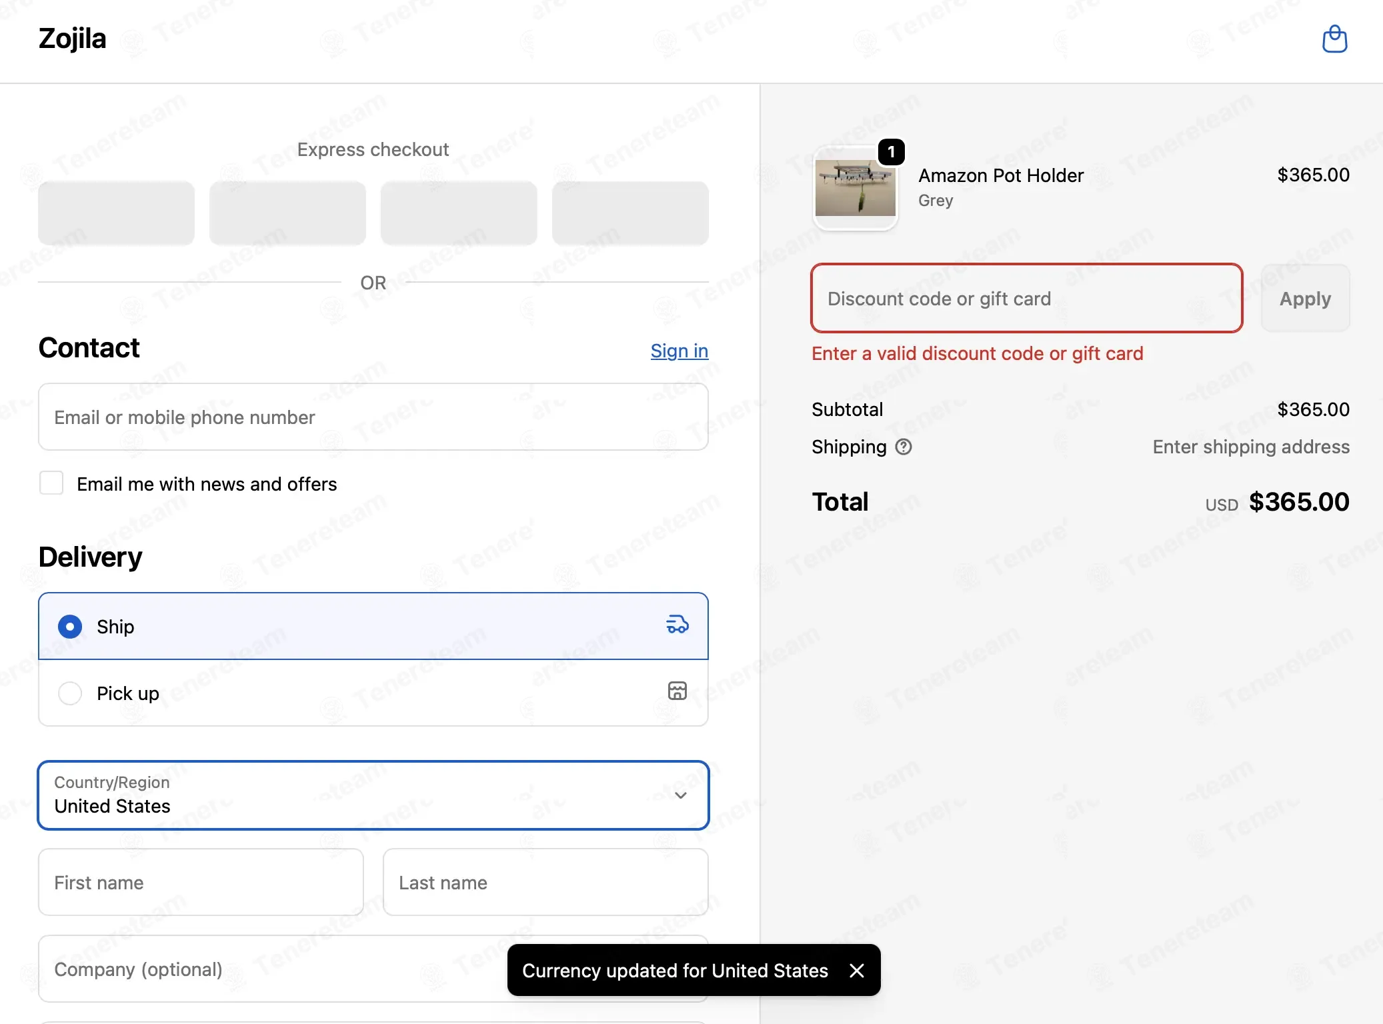Click the Currency updated for United States message
The image size is (1383, 1024).
click(x=675, y=971)
